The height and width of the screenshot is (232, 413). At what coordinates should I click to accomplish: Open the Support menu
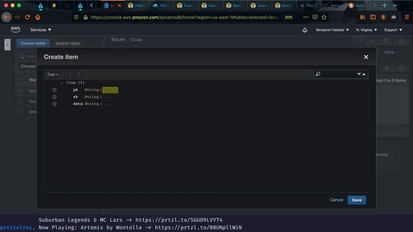[x=393, y=30]
